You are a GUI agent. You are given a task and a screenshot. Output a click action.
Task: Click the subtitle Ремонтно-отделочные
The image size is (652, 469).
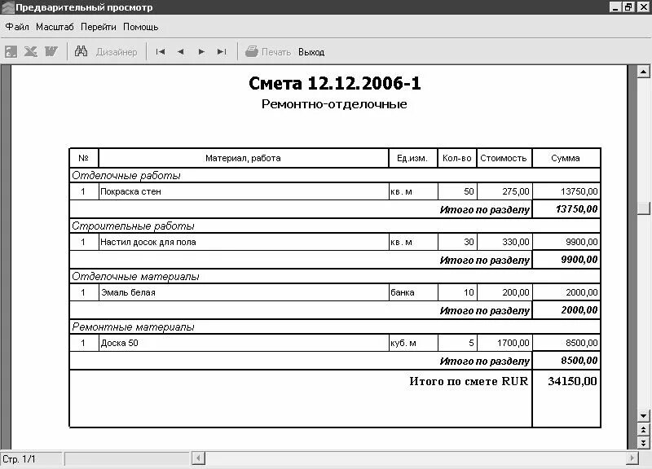334,104
